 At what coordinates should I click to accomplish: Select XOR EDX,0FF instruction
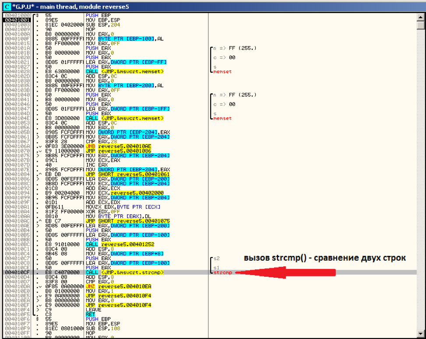pyautogui.click(x=103, y=212)
